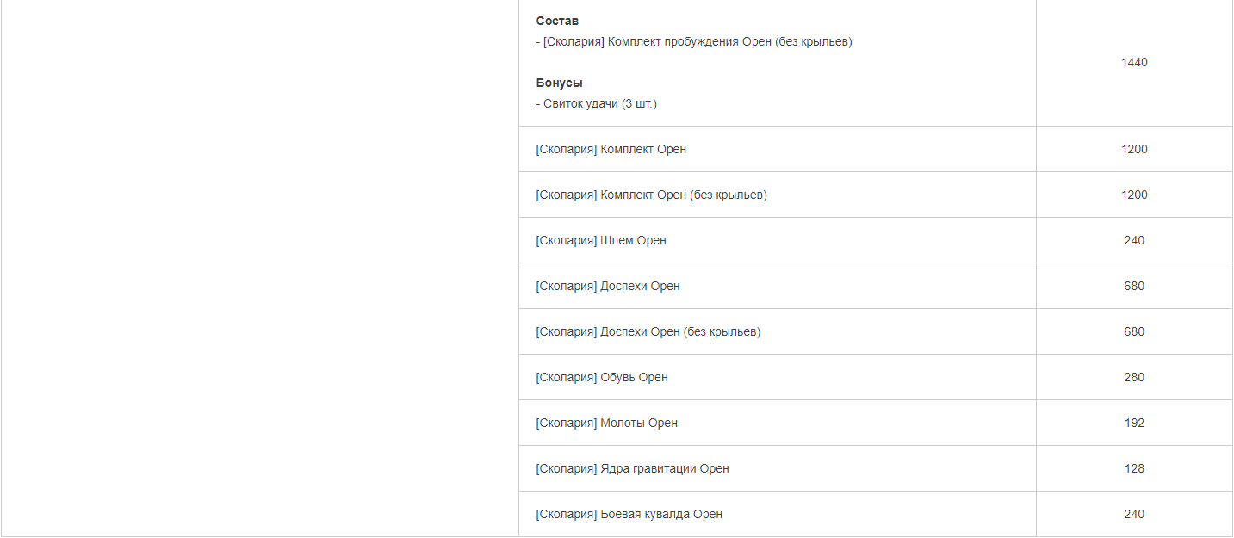
Task: Click price 1200 for Комплект Орен
Action: tap(1134, 149)
